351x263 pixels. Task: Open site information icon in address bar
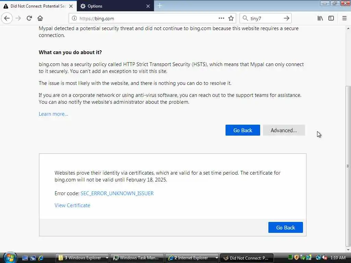click(x=74, y=18)
